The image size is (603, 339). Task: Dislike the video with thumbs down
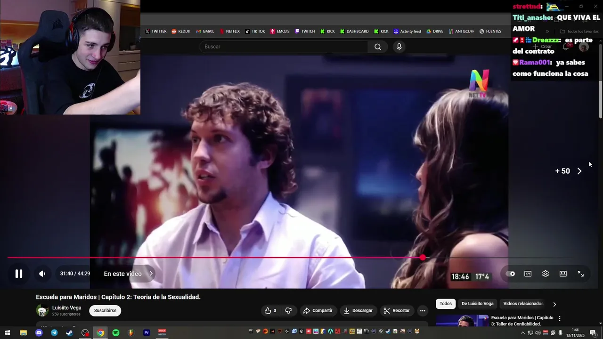point(288,311)
